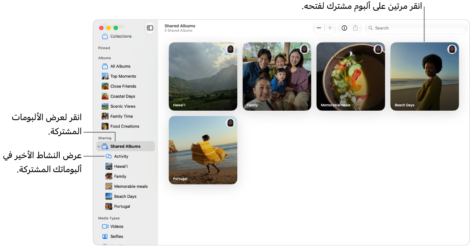The height and width of the screenshot is (246, 470).
Task: Click the Pinned section header
Action: (104, 48)
